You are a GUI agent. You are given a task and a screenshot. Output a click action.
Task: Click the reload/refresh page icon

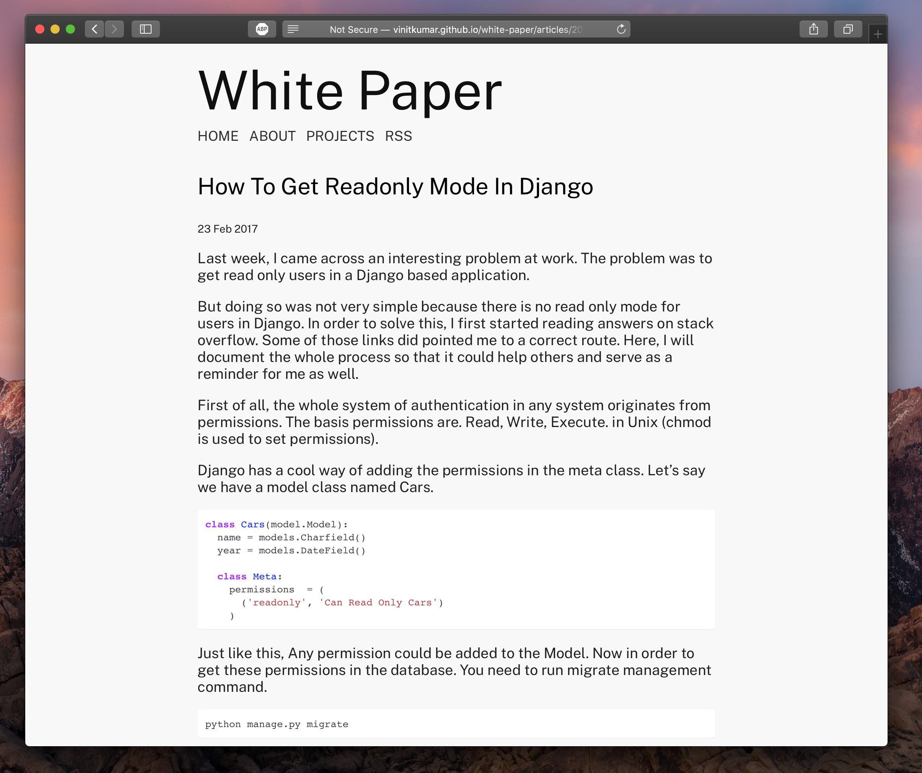pos(621,29)
